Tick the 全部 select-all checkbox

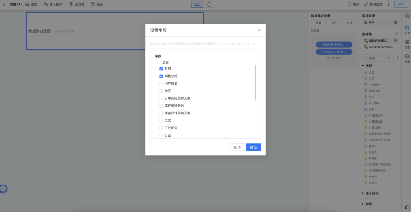click(x=159, y=62)
